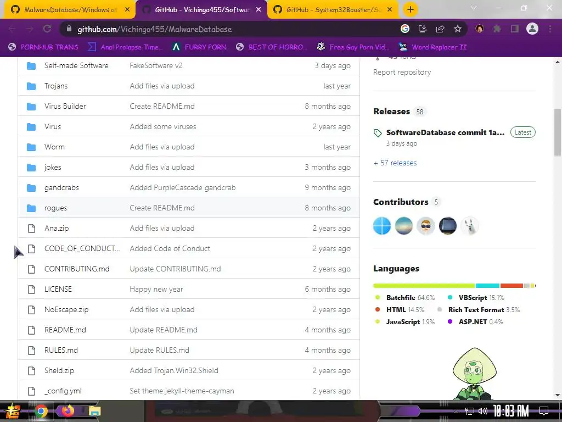562x422 pixels.
Task: Open the Self-made Software folder
Action: (76, 66)
